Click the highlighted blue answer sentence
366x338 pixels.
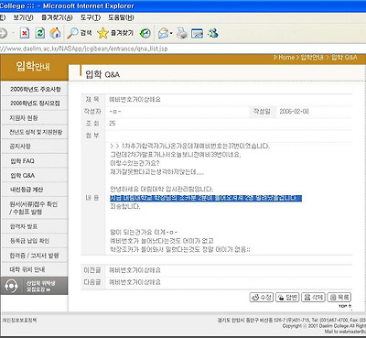click(x=206, y=199)
